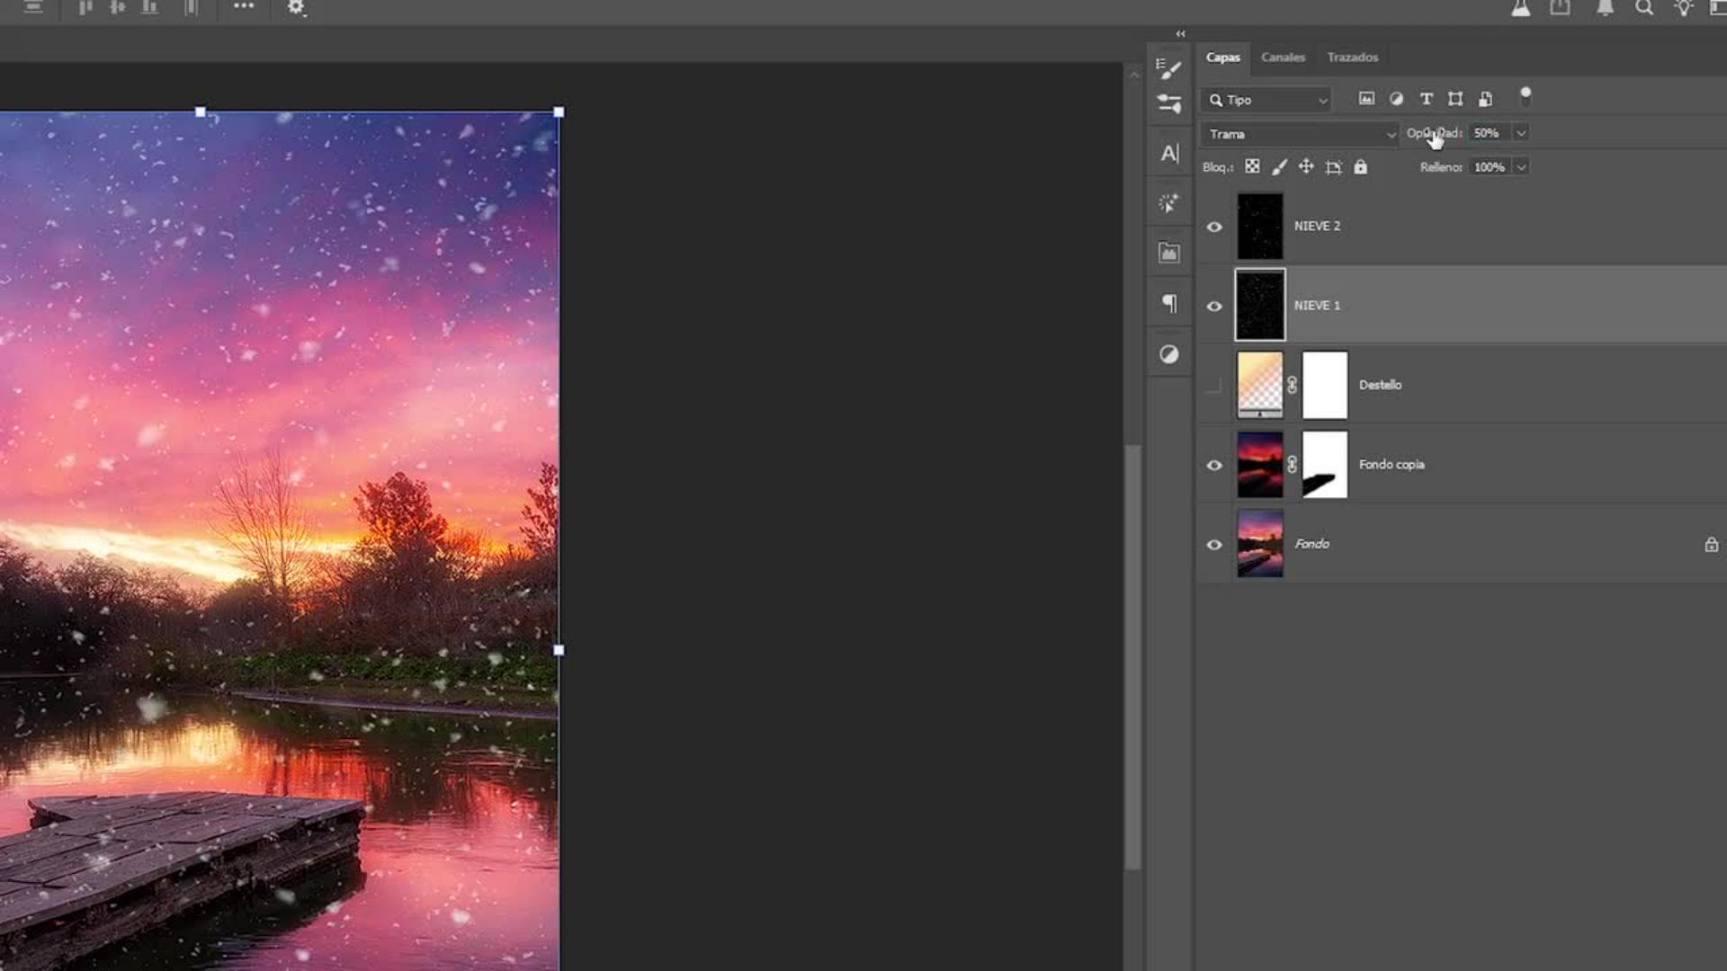Switch to the Canales tab
The image size is (1727, 971).
1283,58
